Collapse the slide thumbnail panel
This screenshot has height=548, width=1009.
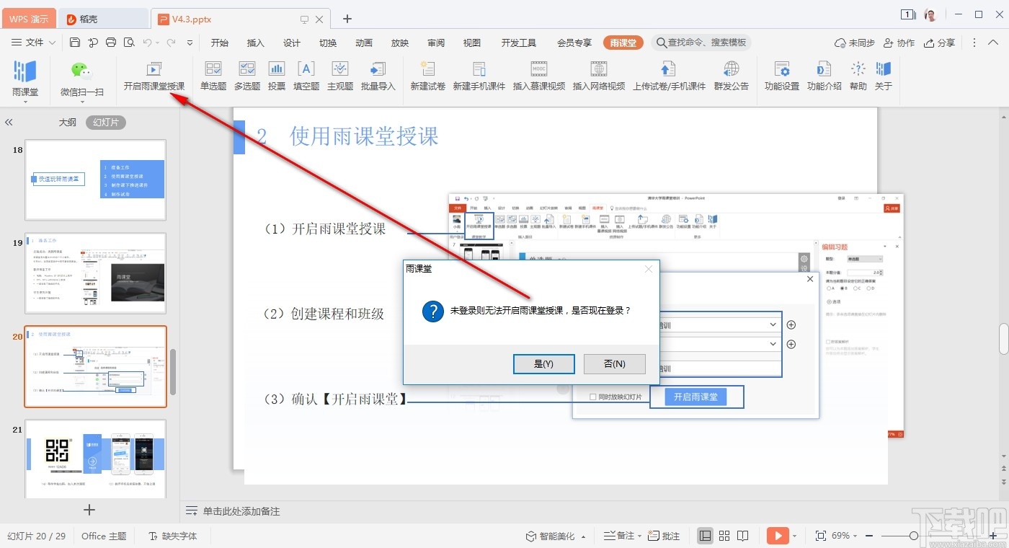tap(9, 123)
